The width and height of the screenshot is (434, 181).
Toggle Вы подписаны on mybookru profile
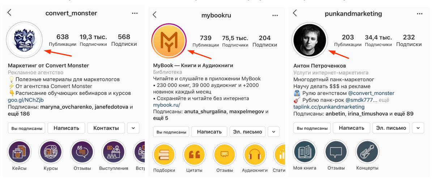pos(171,132)
